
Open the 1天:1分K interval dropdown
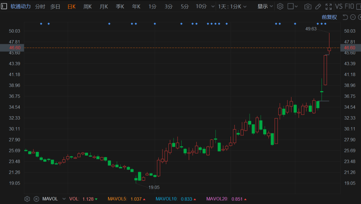232,6
